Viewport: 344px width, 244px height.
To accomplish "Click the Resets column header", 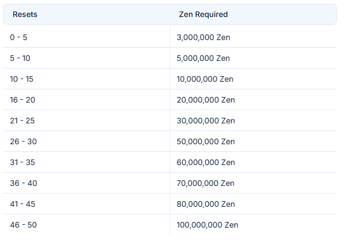I will pyautogui.click(x=25, y=14).
